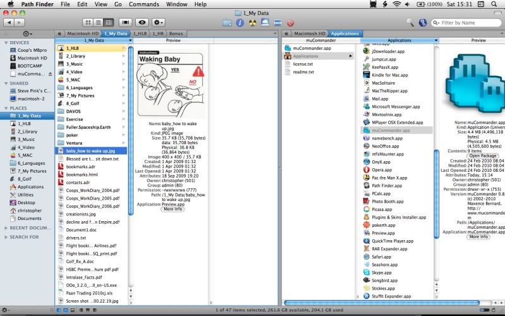Expand the SEARCH FOR sidebar section
The width and height of the screenshot is (505, 316).
6,236
